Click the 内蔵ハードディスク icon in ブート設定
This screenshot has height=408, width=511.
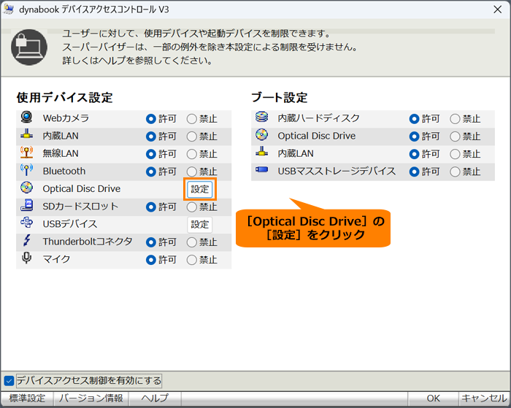pos(261,117)
